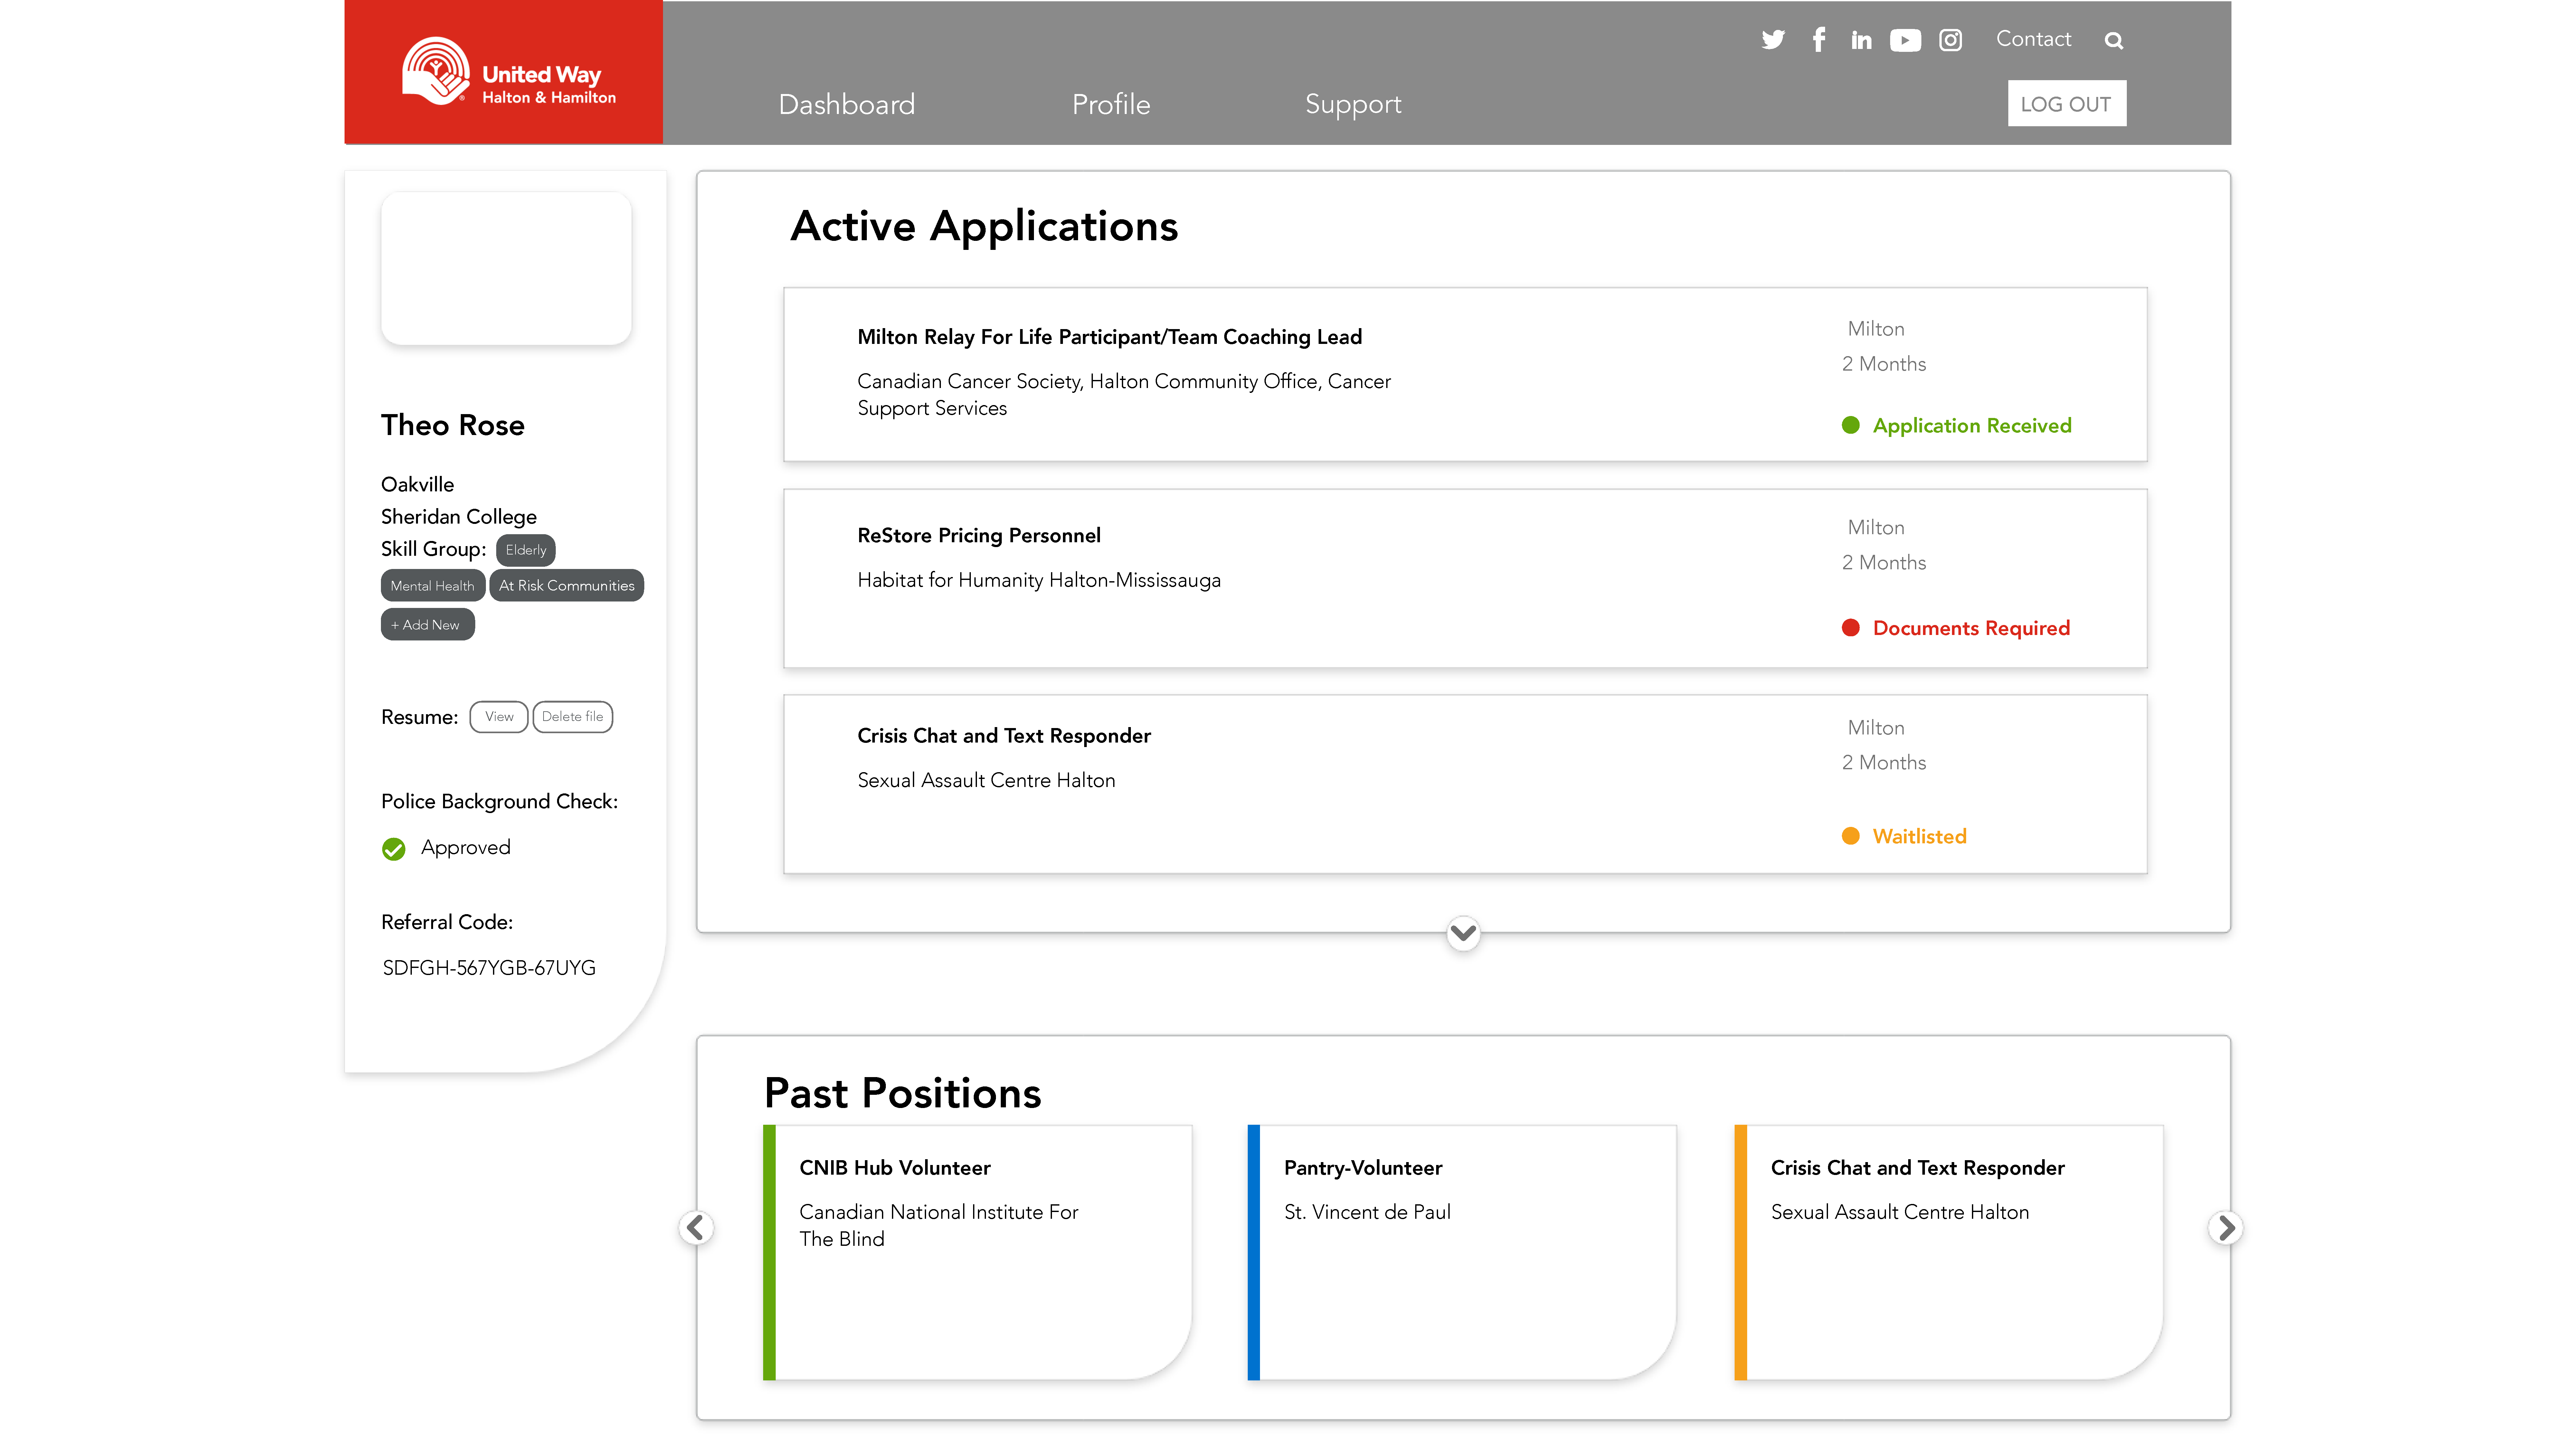Open Crisis Chat application under Active Applications
This screenshot has height=1449, width=2576.
coord(1465,784)
